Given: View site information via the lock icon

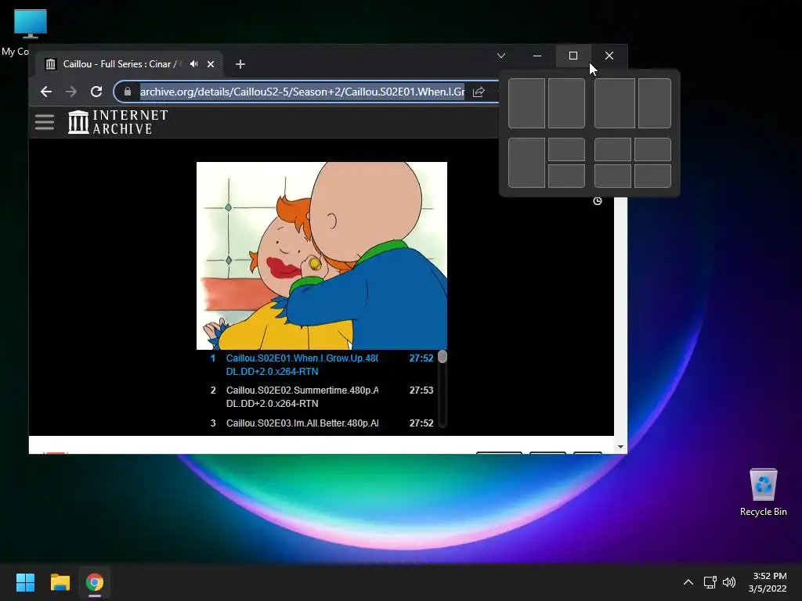Looking at the screenshot, I should click(x=128, y=92).
